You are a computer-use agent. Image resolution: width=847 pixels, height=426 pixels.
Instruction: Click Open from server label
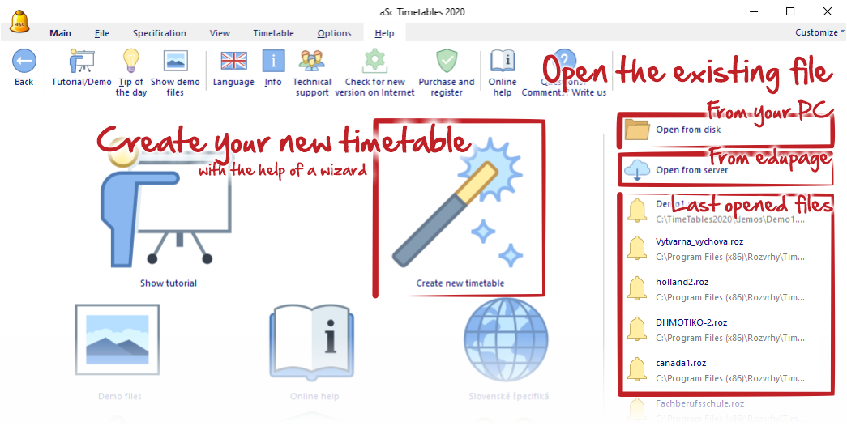click(692, 170)
